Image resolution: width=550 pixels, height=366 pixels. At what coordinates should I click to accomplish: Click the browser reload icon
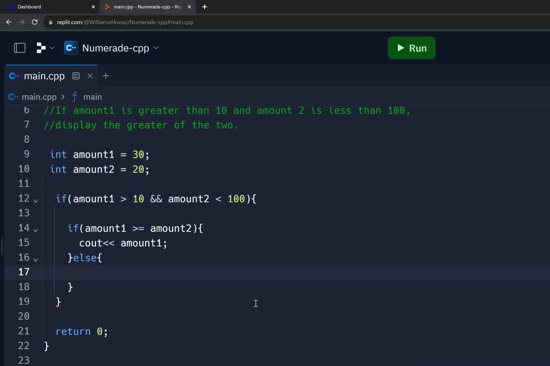point(34,22)
